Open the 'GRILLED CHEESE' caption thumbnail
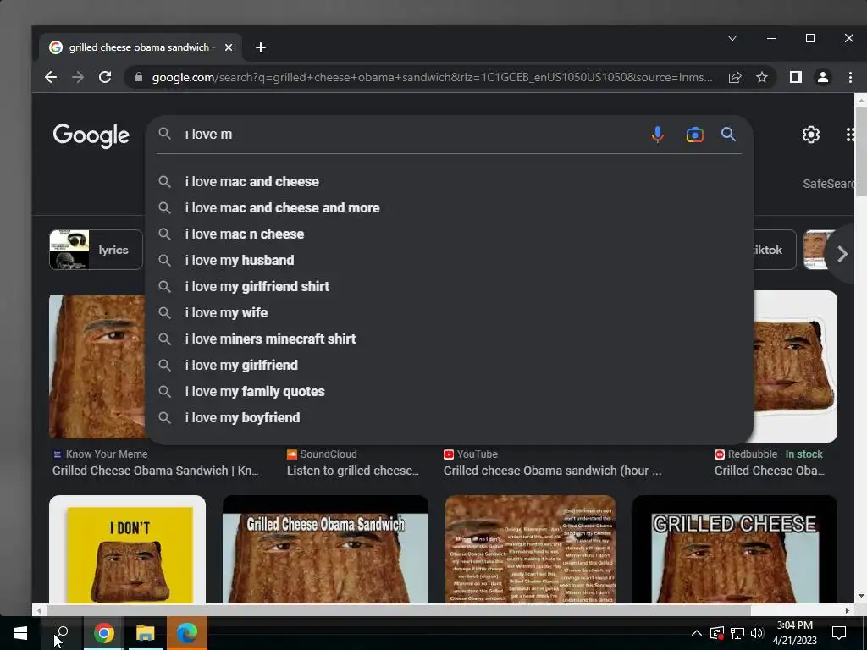 pos(735,549)
